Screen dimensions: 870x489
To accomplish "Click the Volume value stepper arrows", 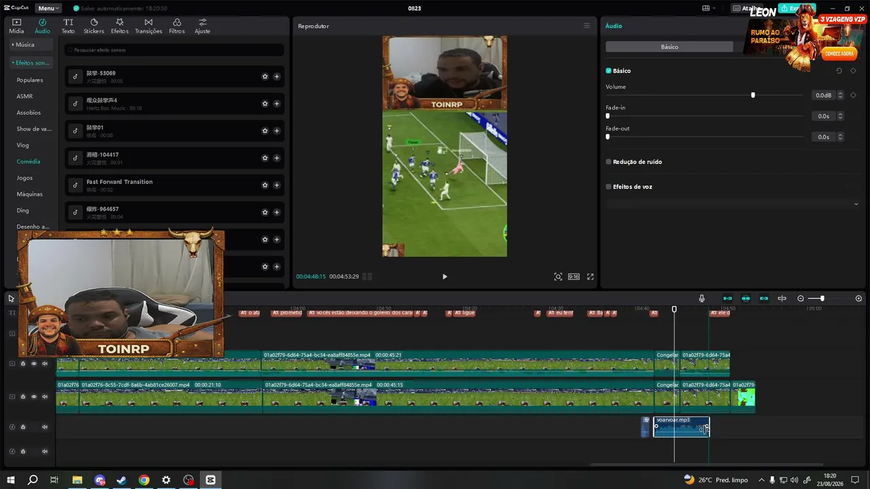I will 840,95.
